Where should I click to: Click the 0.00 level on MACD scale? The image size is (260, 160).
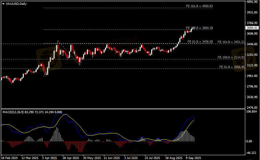coord(250,141)
